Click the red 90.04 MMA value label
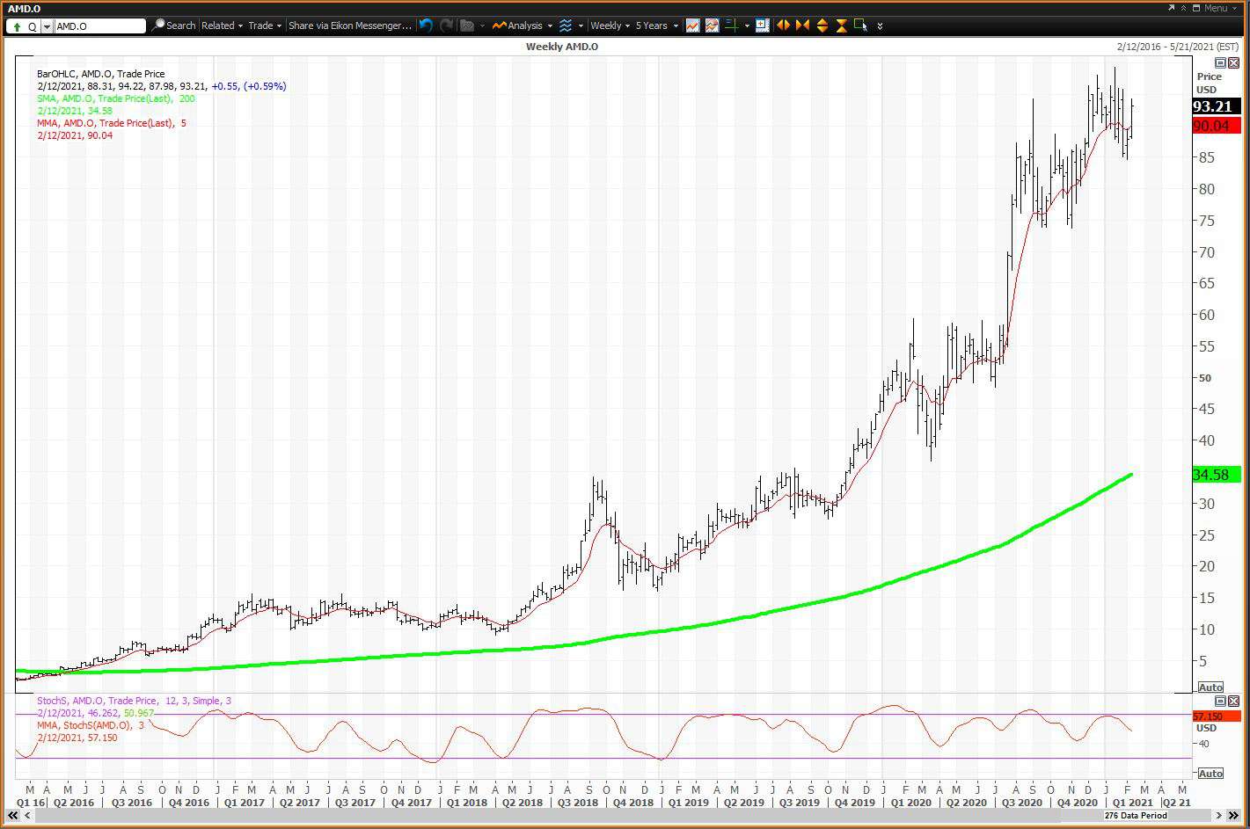 (x=1216, y=126)
